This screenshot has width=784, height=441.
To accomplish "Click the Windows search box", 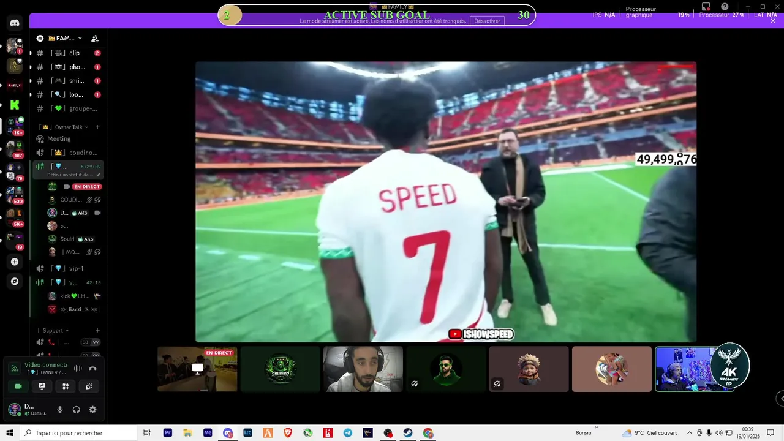I will pos(78,433).
